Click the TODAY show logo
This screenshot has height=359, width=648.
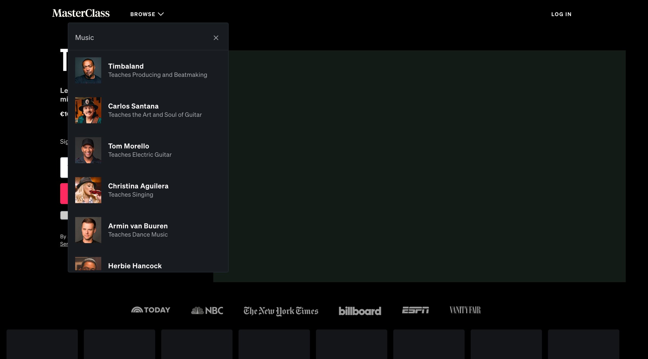click(151, 310)
